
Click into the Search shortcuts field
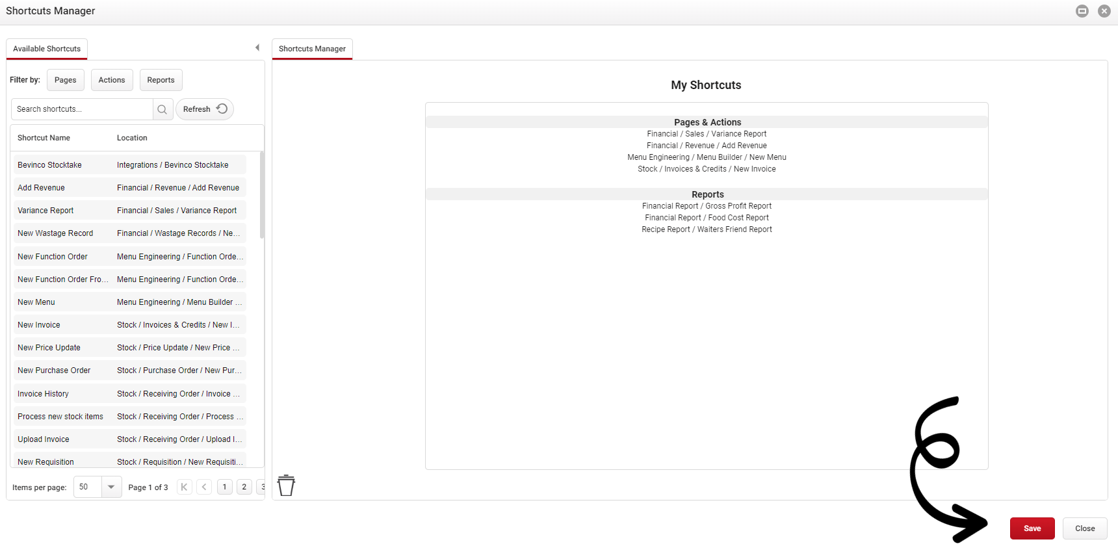click(x=83, y=109)
